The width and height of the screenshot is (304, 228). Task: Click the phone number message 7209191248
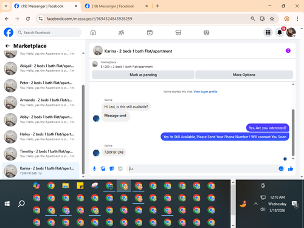point(114,152)
